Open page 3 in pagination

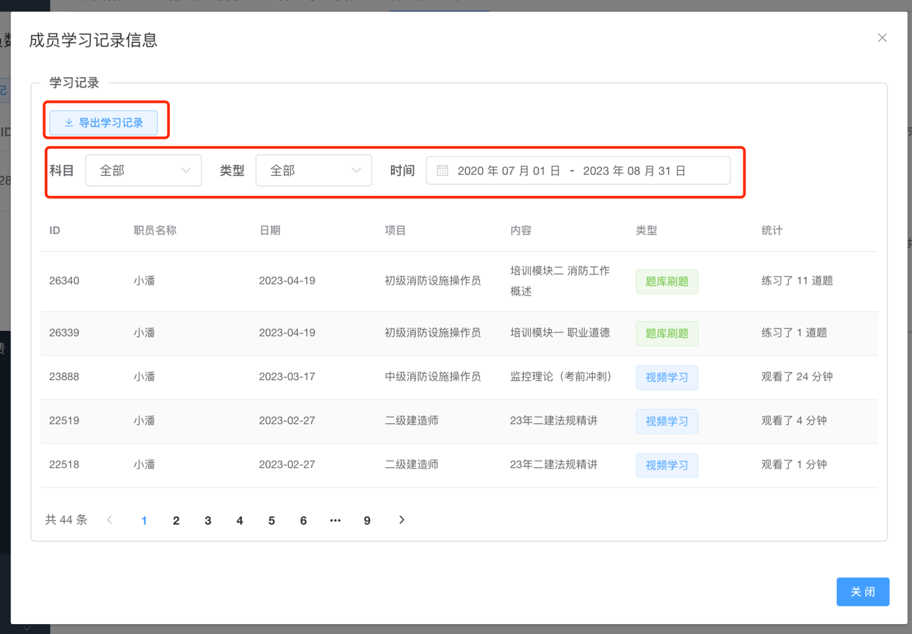pyautogui.click(x=208, y=521)
